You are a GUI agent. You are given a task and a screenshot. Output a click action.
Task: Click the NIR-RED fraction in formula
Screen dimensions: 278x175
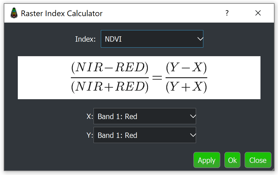point(109,78)
